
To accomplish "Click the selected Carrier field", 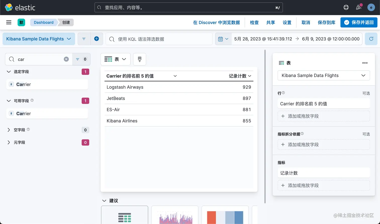I will (47, 84).
